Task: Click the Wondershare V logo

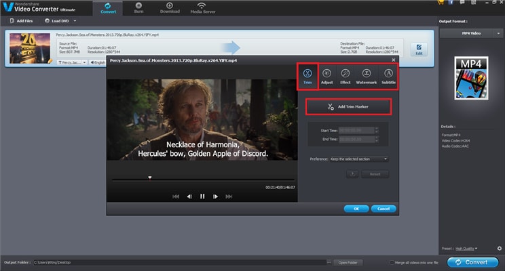Action: tap(7, 7)
